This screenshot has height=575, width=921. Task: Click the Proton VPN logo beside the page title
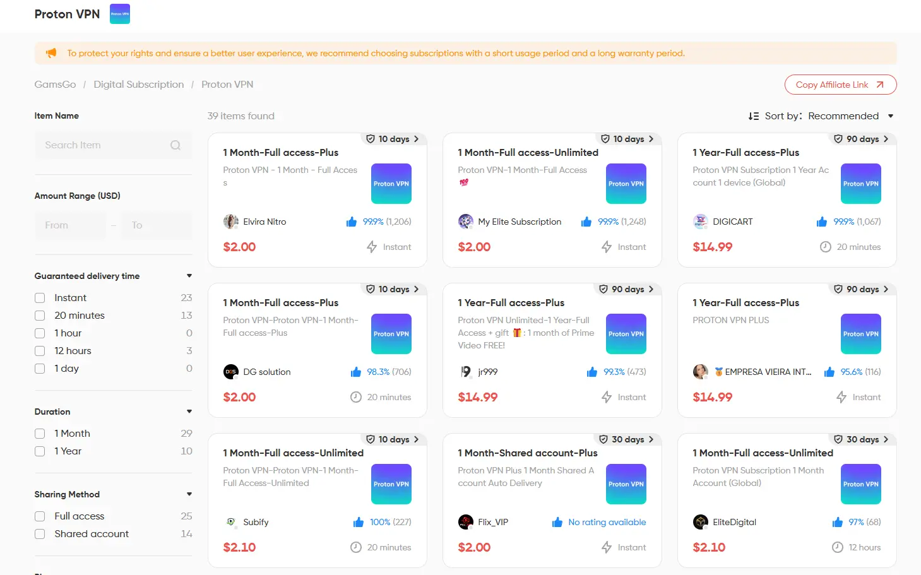(120, 14)
